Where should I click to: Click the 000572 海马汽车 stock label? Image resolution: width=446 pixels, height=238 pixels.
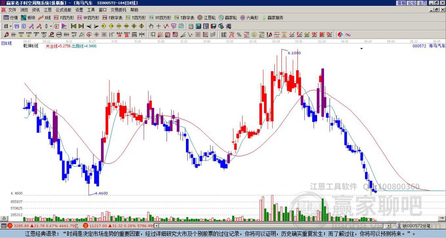pyautogui.click(x=429, y=46)
